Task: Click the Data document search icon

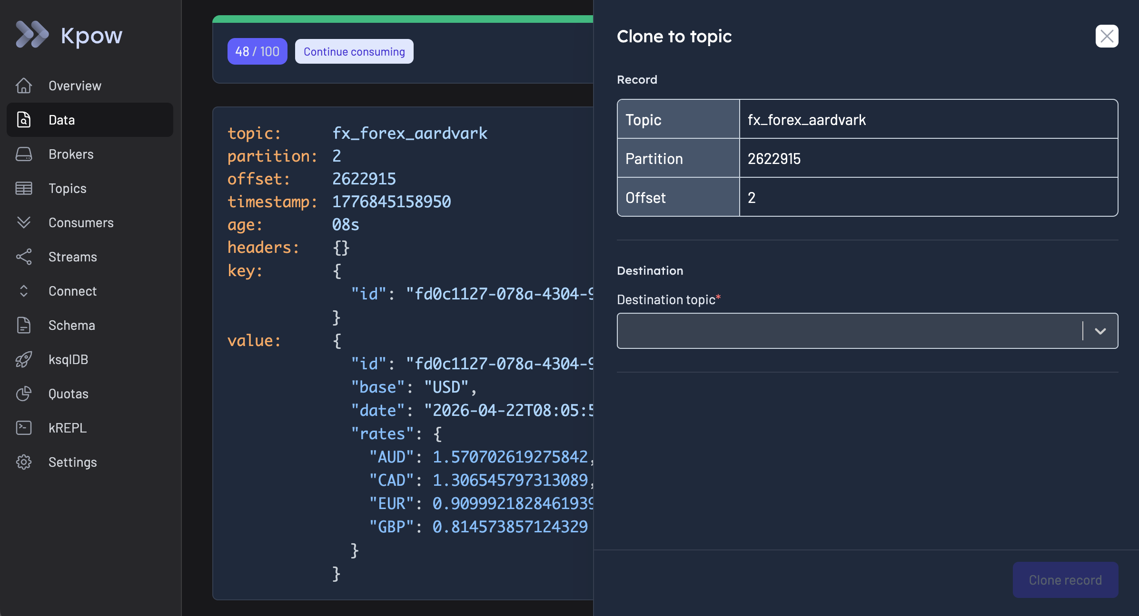Action: pos(24,120)
